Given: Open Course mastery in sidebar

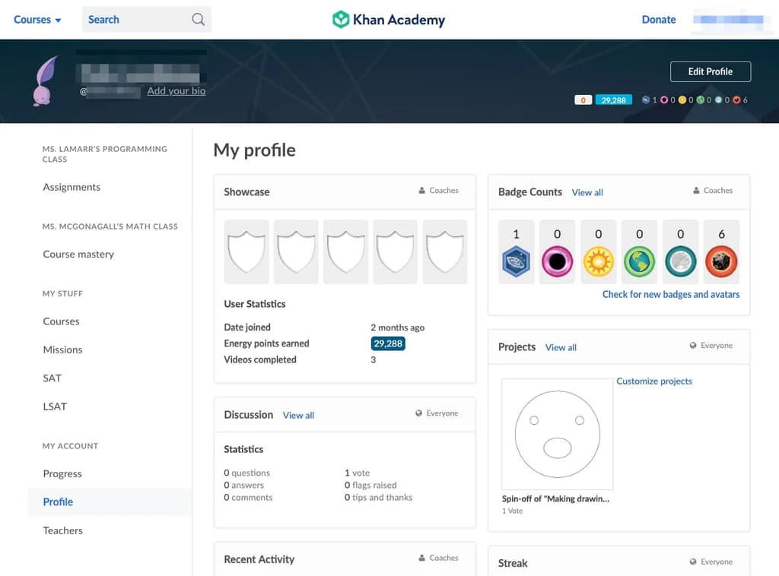Looking at the screenshot, I should tap(78, 254).
